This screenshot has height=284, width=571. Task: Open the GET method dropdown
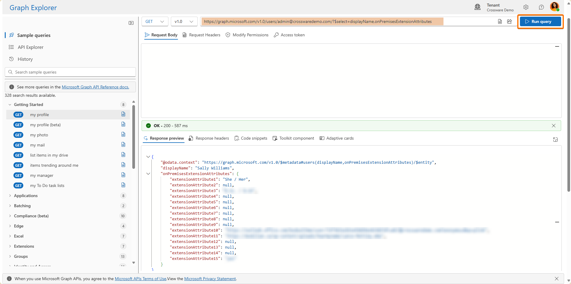click(155, 21)
